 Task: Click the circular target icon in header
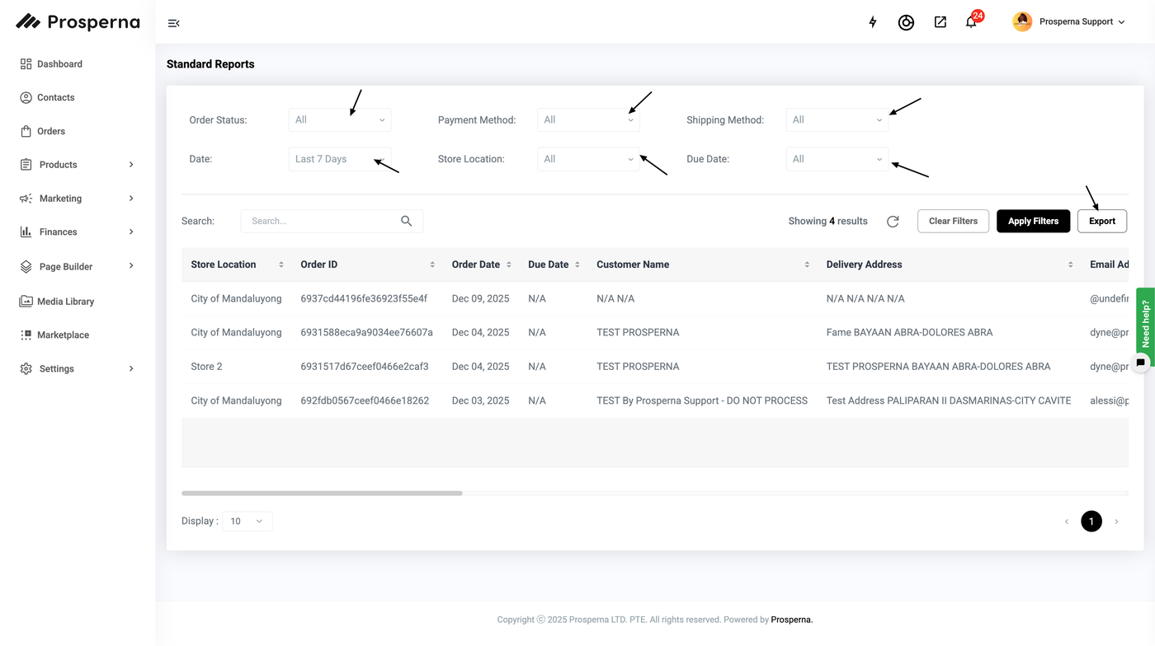point(906,22)
